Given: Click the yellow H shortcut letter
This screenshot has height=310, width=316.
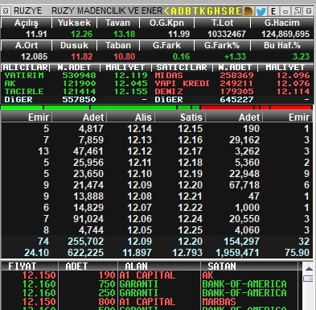Looking at the screenshot, I should click(x=217, y=11).
